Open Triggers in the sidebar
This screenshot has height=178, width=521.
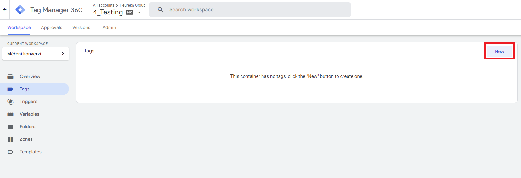34,101
